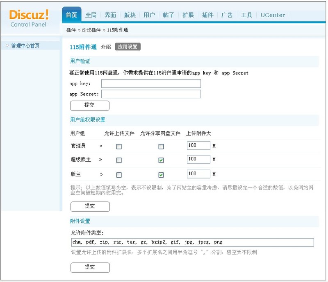Open the 首页 tab
The width and height of the screenshot is (328, 282).
click(x=71, y=15)
